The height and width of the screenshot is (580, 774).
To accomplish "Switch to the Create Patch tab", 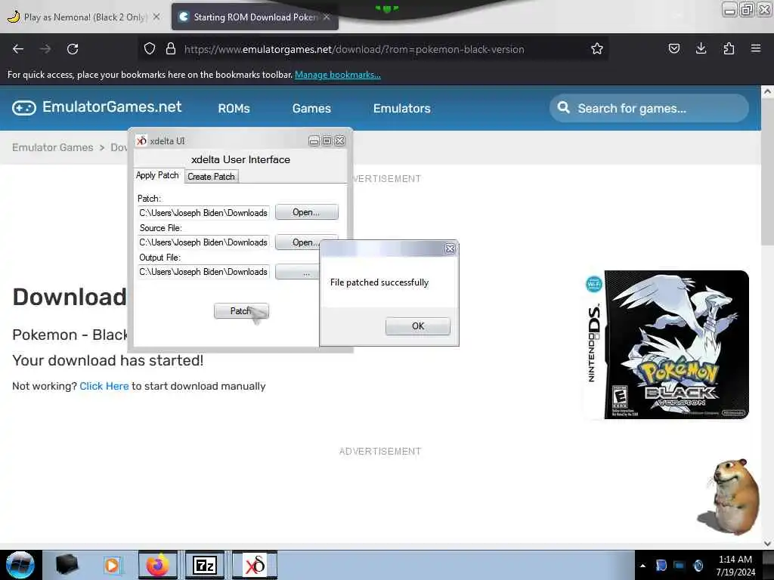I will point(212,177).
